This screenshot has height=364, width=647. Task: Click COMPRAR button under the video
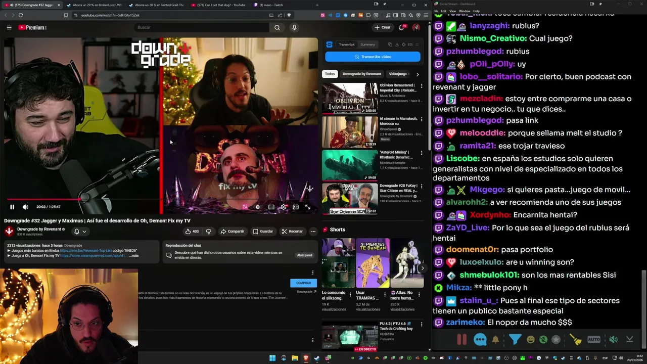pos(303,283)
